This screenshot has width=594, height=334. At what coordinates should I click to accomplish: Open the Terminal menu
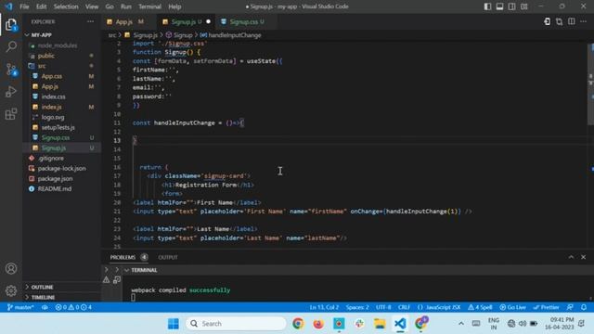(149, 6)
